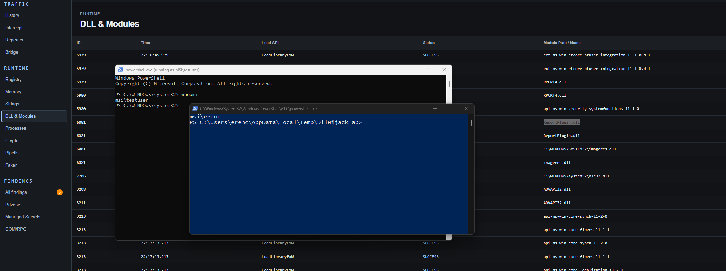Close the blue PowerShell console window

[x=466, y=108]
